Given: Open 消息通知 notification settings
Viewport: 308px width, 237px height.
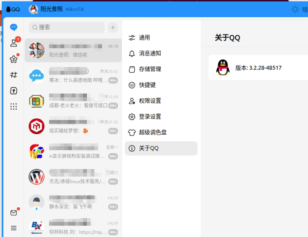Looking at the screenshot, I should click(x=161, y=53).
